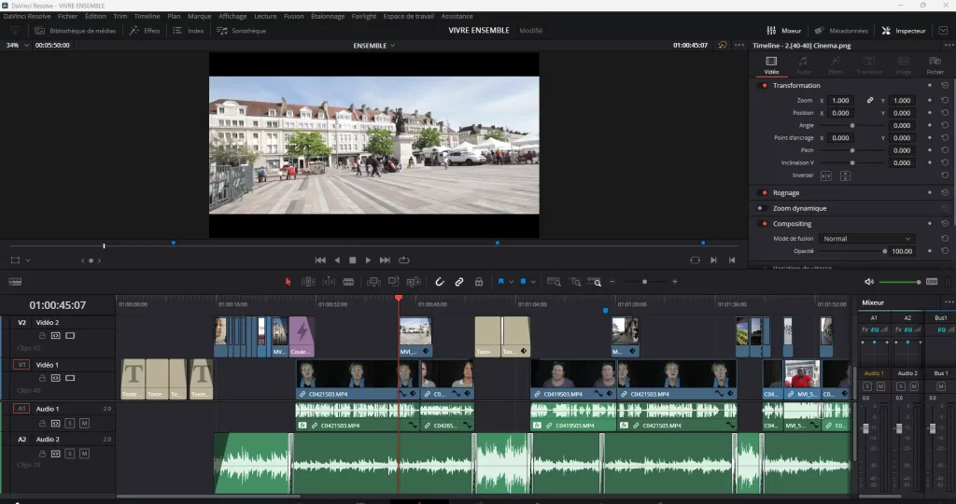
Task: Play the timeline forward
Action: coord(368,260)
